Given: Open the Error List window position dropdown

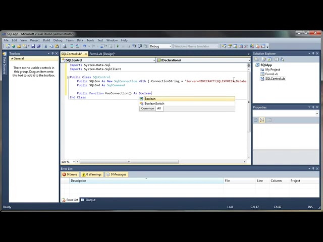Looking at the screenshot, I should click(x=309, y=168).
